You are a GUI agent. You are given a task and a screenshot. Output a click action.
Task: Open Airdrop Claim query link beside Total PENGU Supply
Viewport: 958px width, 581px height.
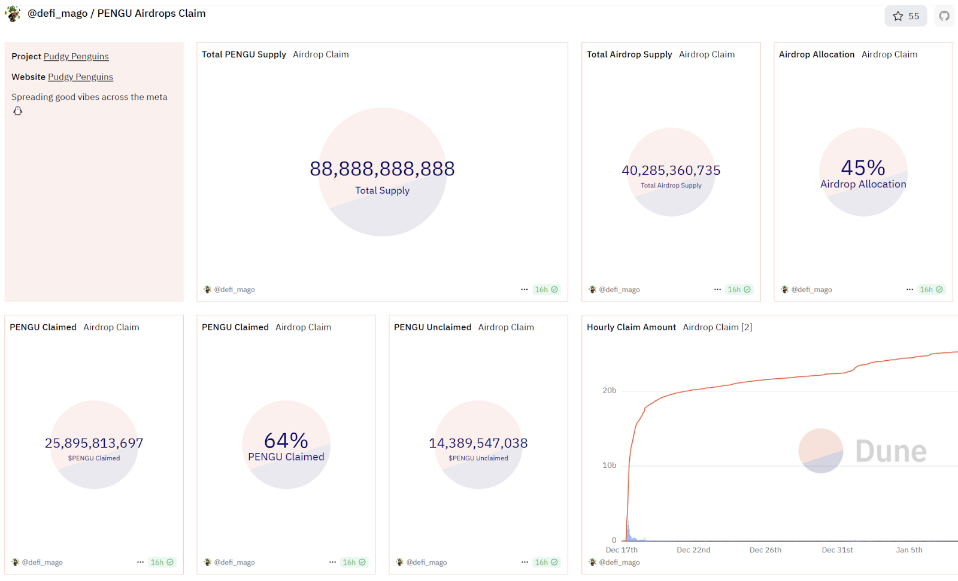coord(321,54)
